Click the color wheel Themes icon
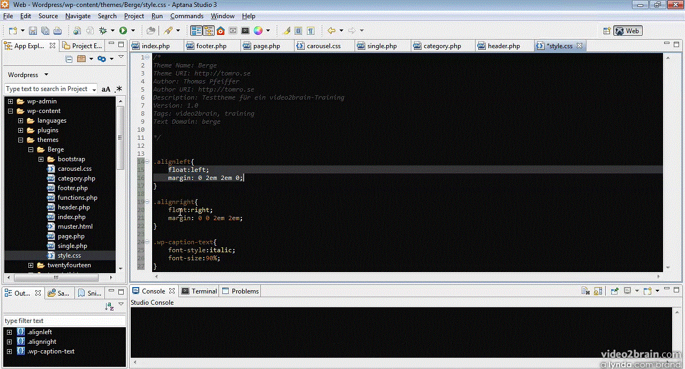Viewport: 685px width, 369px height. tap(258, 31)
